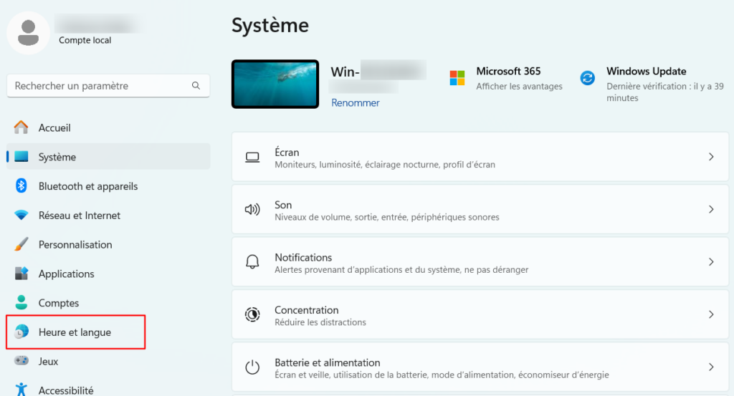Click the Applications sidebar icon
Screen dimensions: 734x396
(x=22, y=274)
